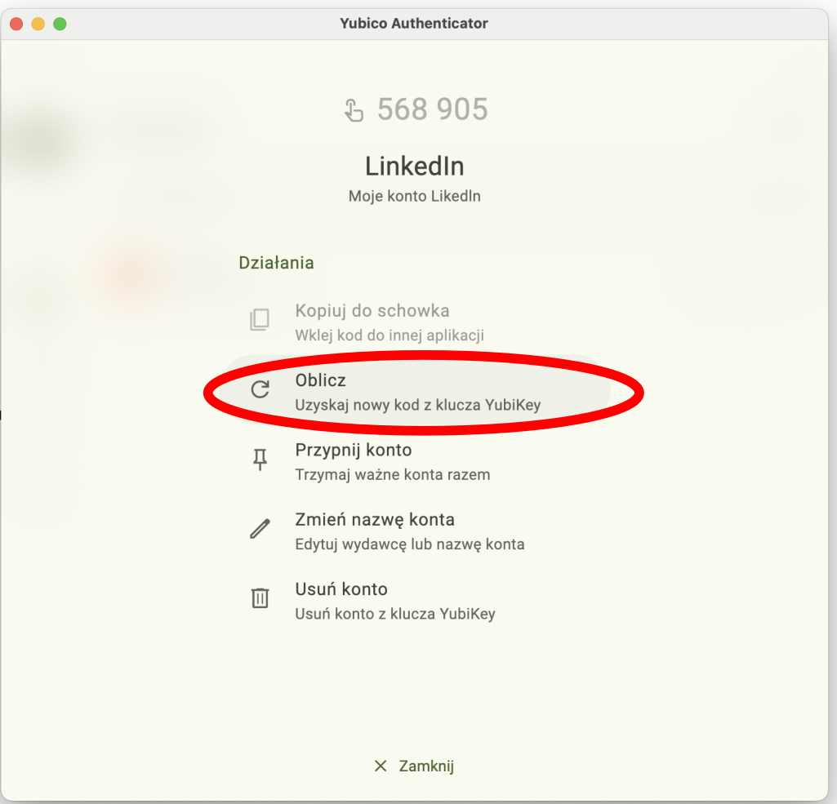Click the 568 905 code display
Viewport: 837px width, 804px height.
click(x=432, y=109)
